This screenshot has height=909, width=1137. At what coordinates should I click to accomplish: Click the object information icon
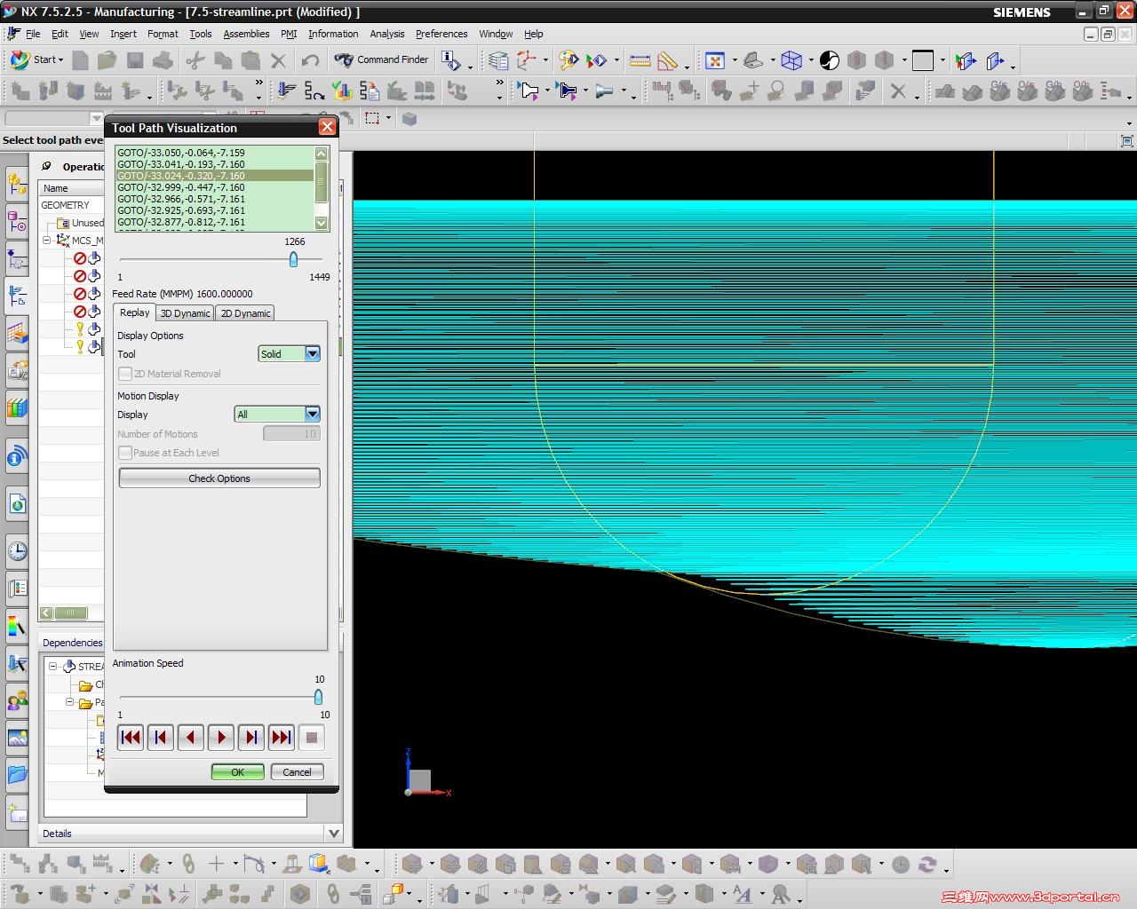click(x=451, y=60)
